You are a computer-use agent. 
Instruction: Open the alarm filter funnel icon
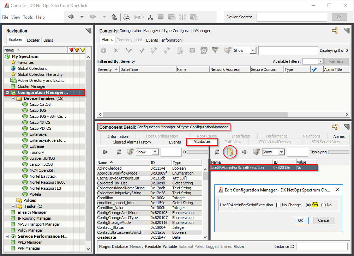point(215,50)
